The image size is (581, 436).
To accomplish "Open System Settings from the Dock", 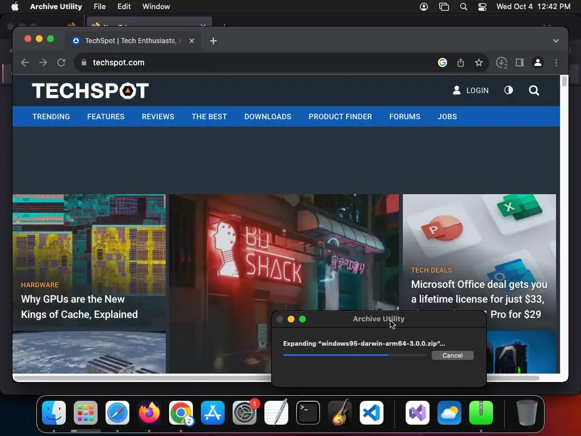I will pyautogui.click(x=245, y=412).
